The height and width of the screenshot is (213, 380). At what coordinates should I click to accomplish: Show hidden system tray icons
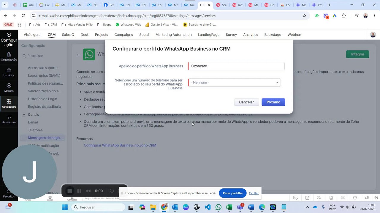[307, 207]
